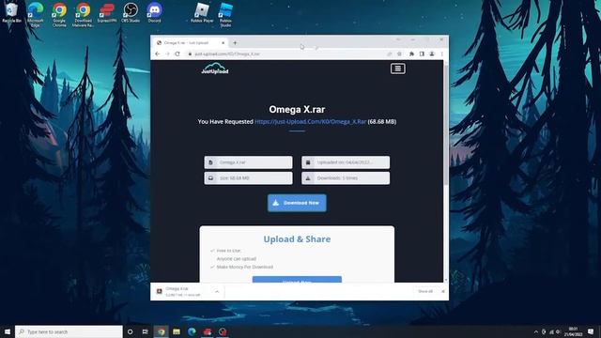This screenshot has width=601, height=338.
Task: Click the Make Money Per Download text
Action: point(245,267)
